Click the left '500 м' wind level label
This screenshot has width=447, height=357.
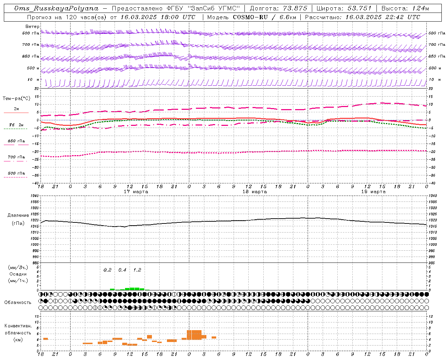pyautogui.click(x=33, y=68)
